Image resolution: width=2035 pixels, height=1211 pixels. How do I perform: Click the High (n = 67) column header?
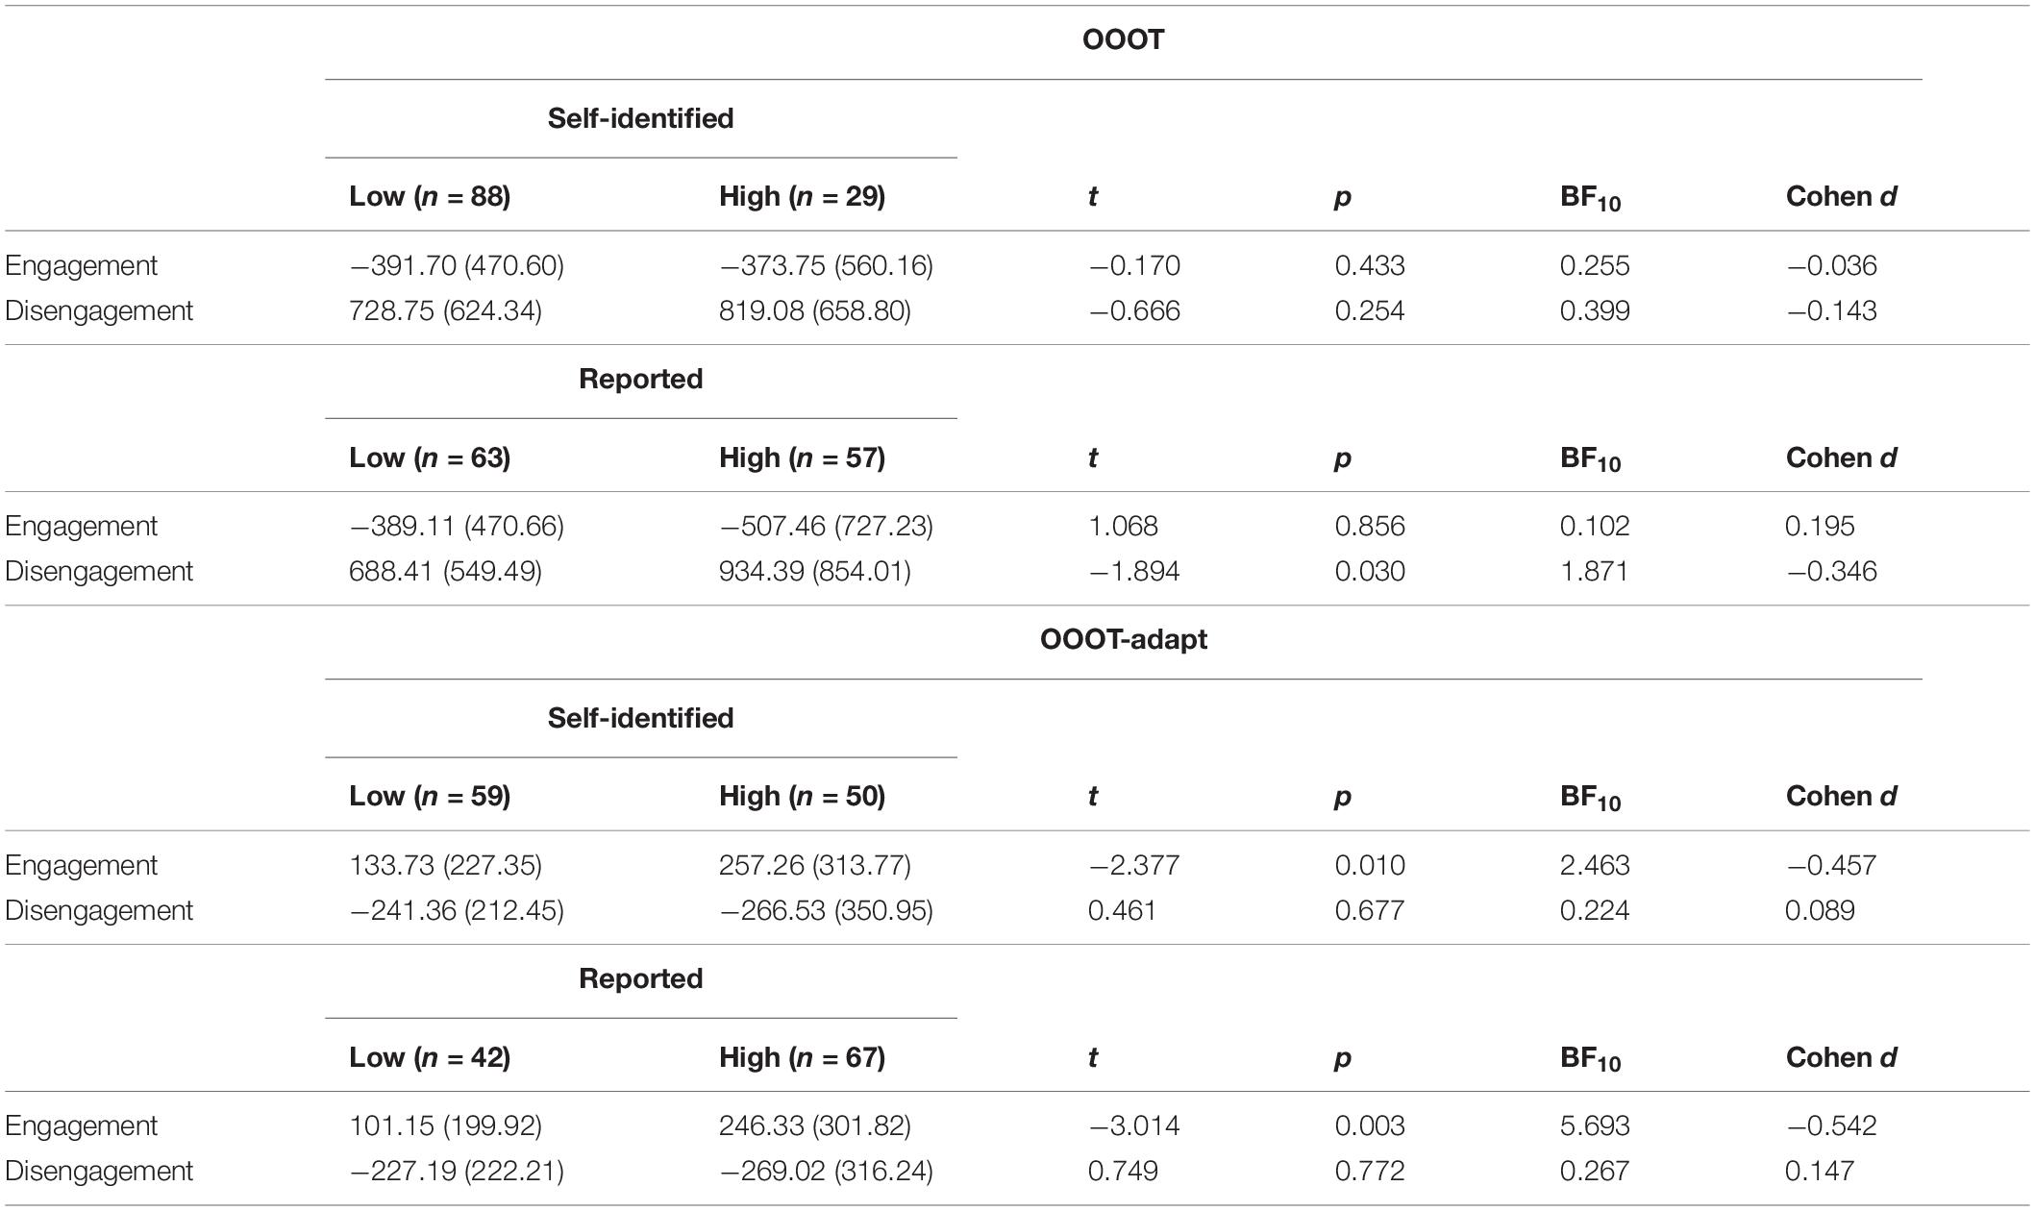(x=802, y=1057)
